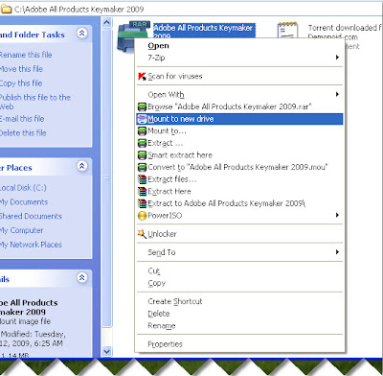Expand the 7-Zip submenu

(x=239, y=58)
